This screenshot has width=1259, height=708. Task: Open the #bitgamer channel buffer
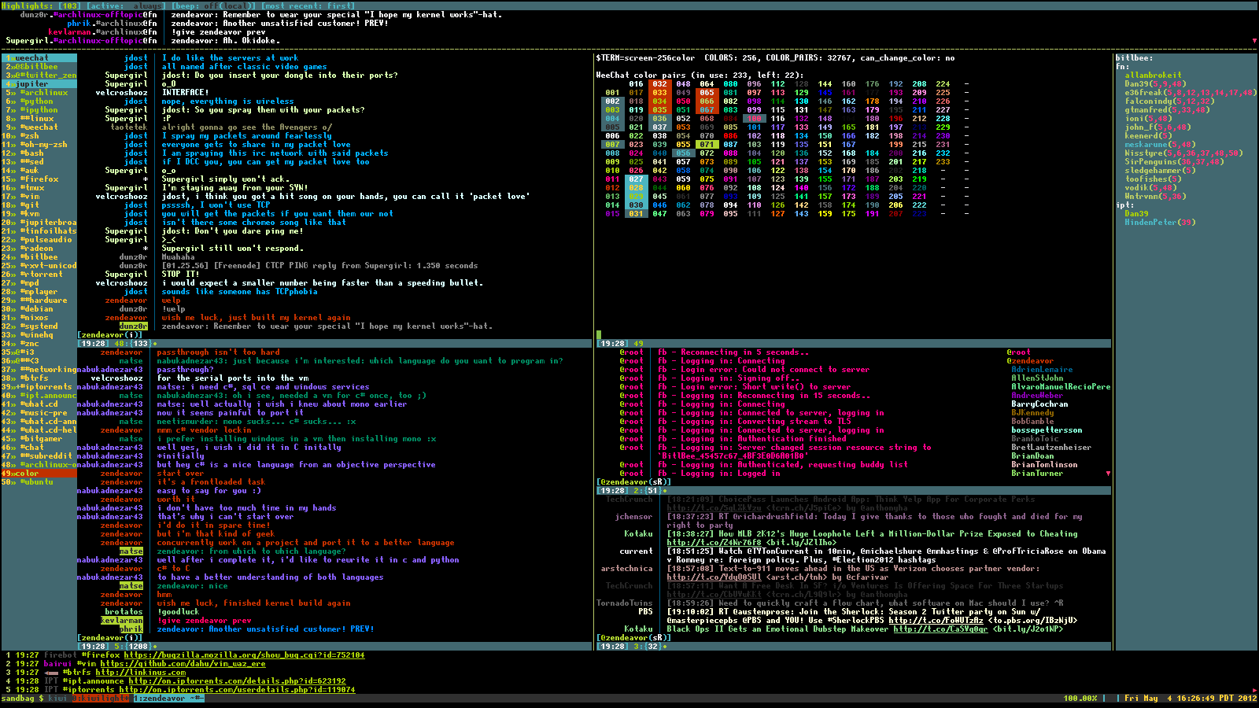pyautogui.click(x=39, y=439)
